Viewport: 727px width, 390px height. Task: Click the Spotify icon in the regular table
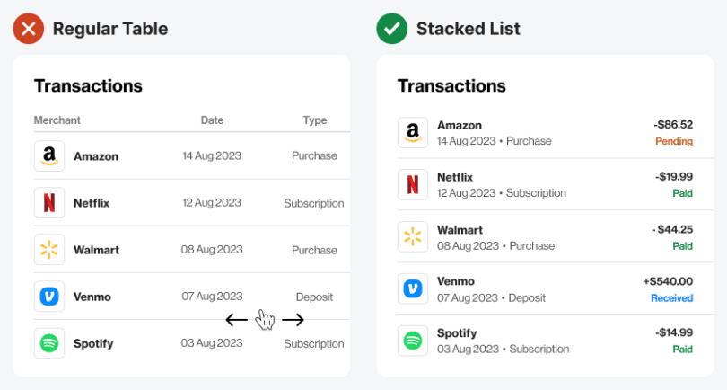tap(49, 343)
